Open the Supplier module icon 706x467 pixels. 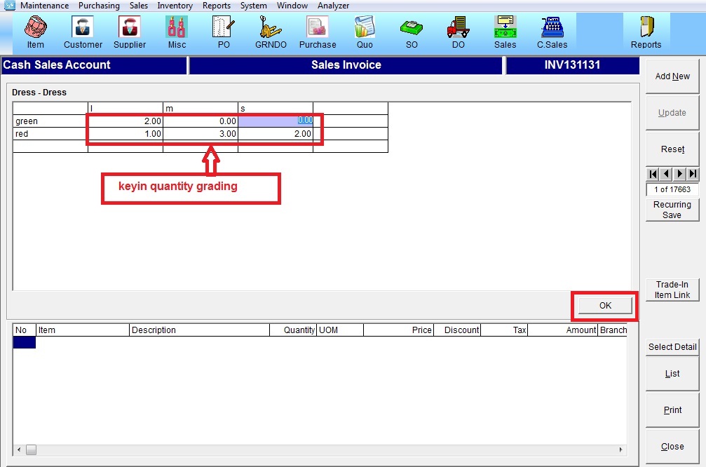pyautogui.click(x=130, y=32)
